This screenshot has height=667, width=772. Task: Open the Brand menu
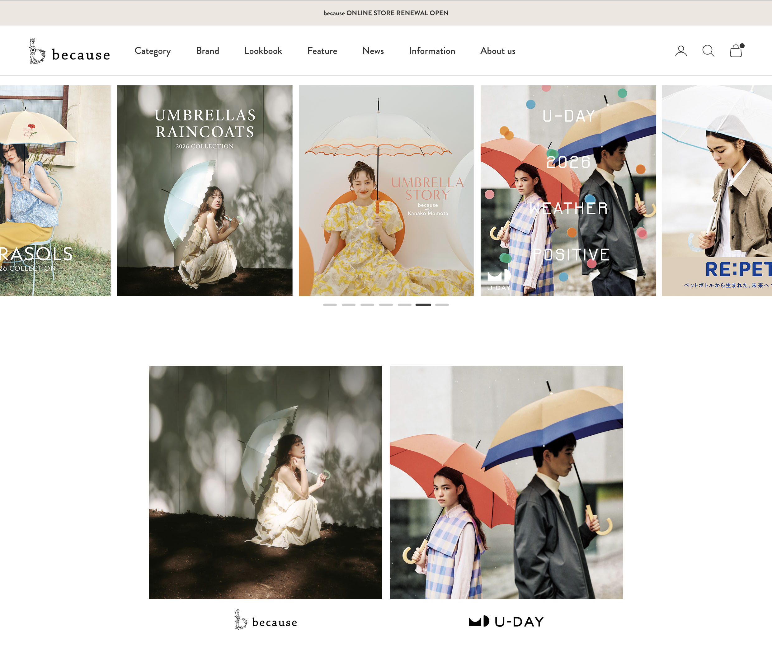[x=208, y=51]
